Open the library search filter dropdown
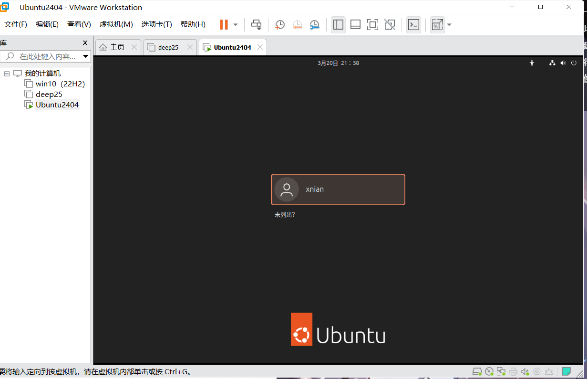 86,56
